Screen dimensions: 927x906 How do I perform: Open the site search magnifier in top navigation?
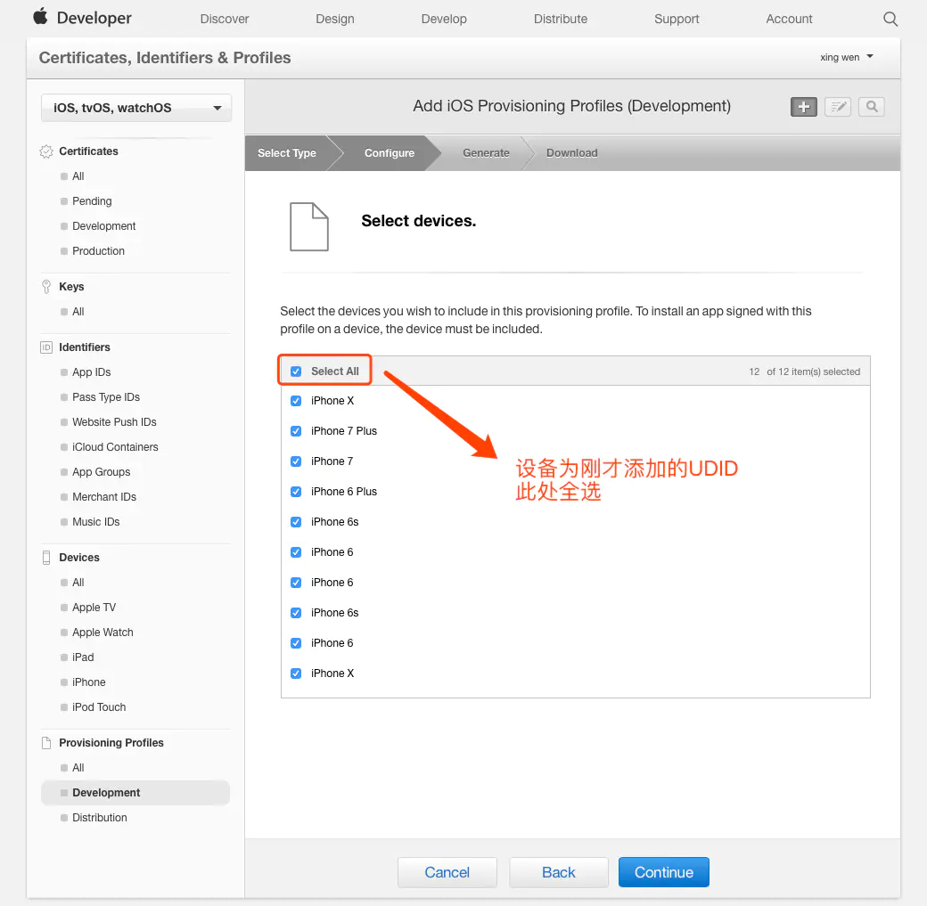[890, 19]
